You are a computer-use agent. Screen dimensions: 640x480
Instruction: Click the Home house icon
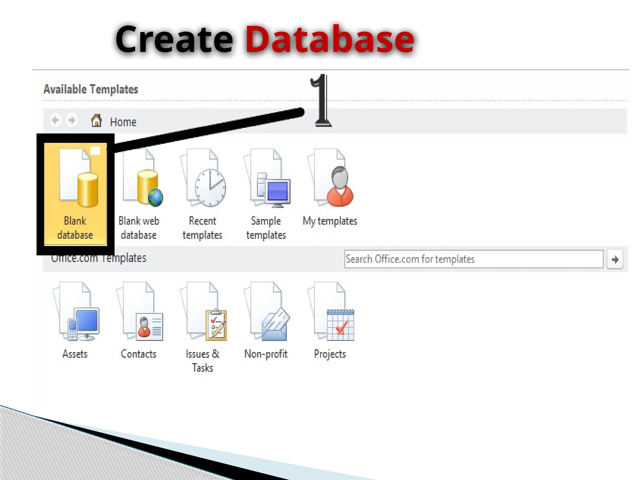tap(96, 120)
